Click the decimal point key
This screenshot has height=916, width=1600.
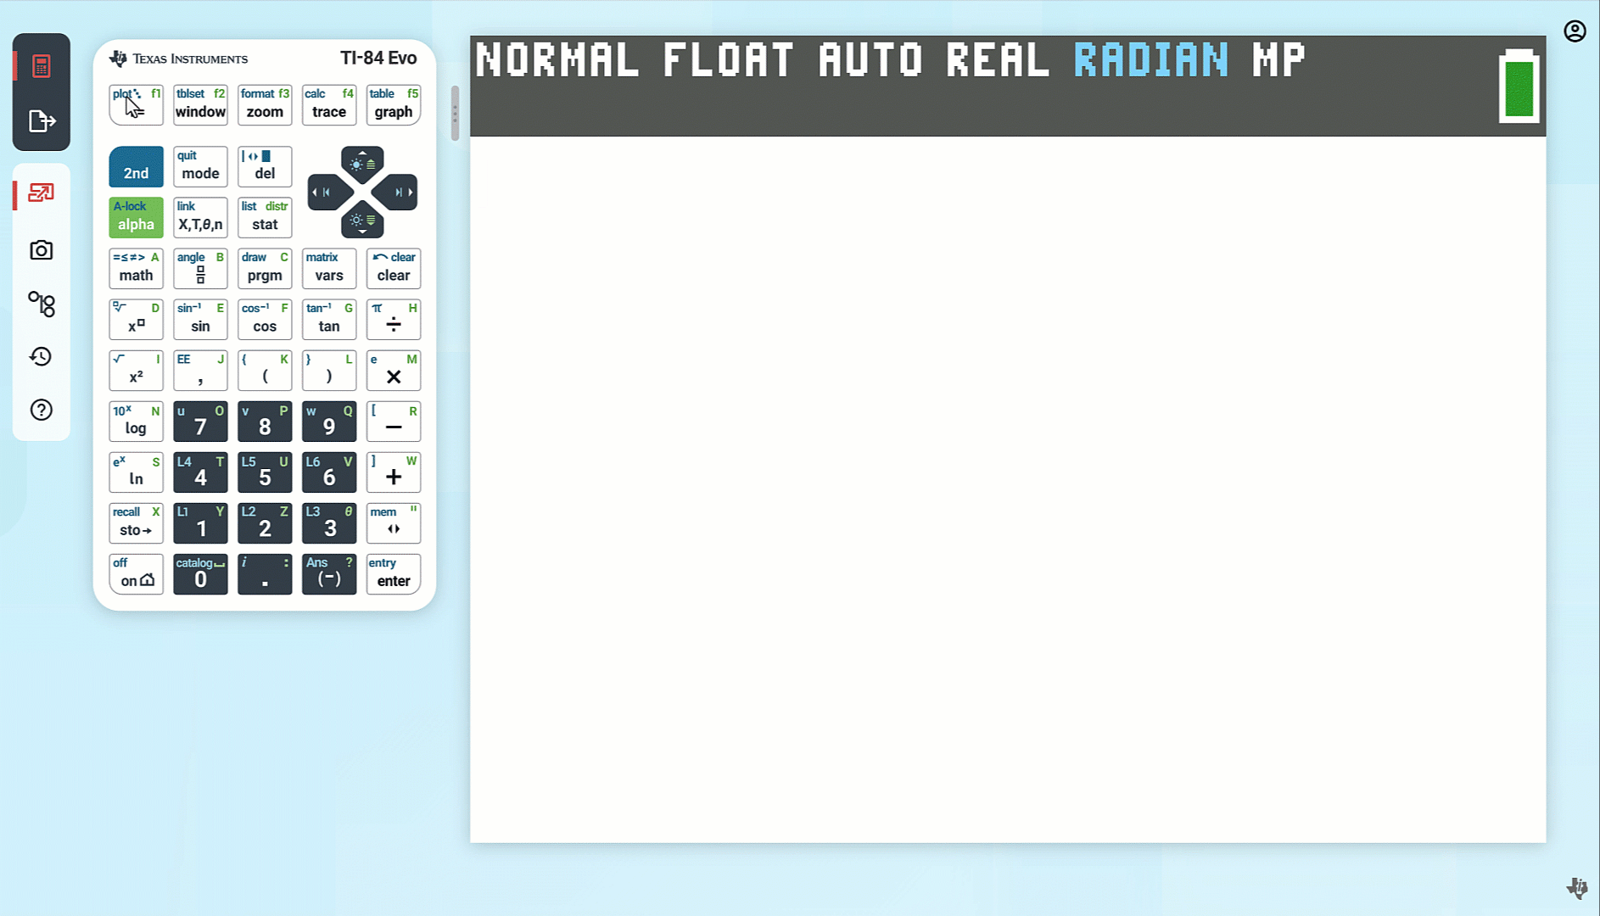[265, 574]
